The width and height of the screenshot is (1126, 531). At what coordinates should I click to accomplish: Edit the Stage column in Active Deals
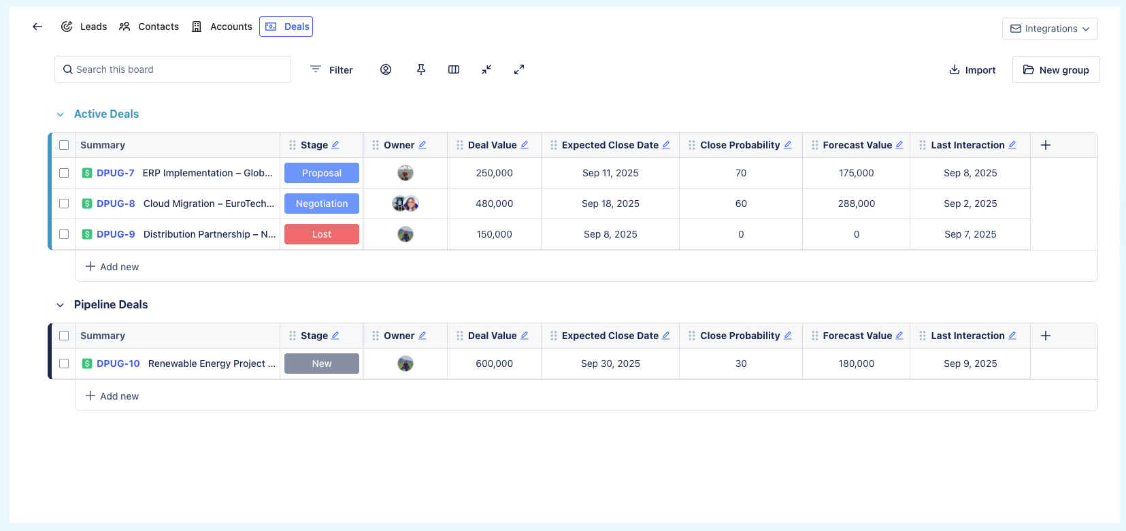pos(335,145)
